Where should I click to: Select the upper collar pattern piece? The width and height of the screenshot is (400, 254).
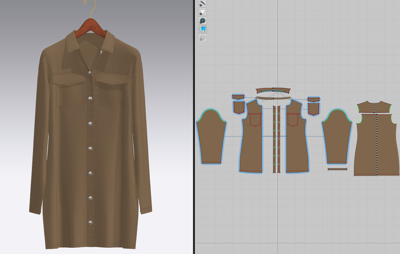point(273,90)
